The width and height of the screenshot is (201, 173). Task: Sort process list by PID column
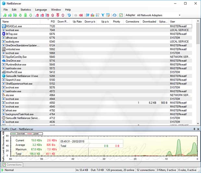[x=52, y=21]
